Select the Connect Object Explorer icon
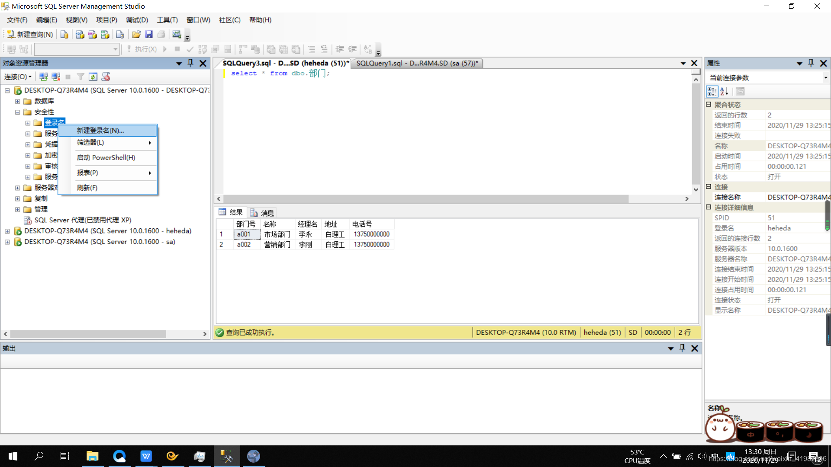The width and height of the screenshot is (831, 467). 43,77
